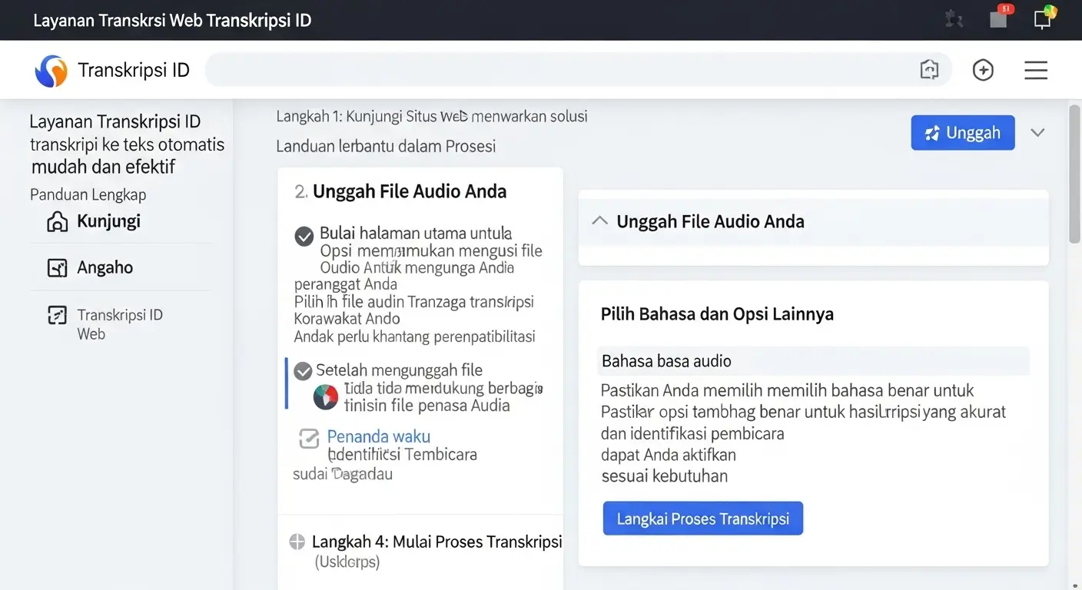Viewport: 1082px width, 590px height.
Task: Click the Landuan lerbantu dalam Prosesi text
Action: coord(386,146)
